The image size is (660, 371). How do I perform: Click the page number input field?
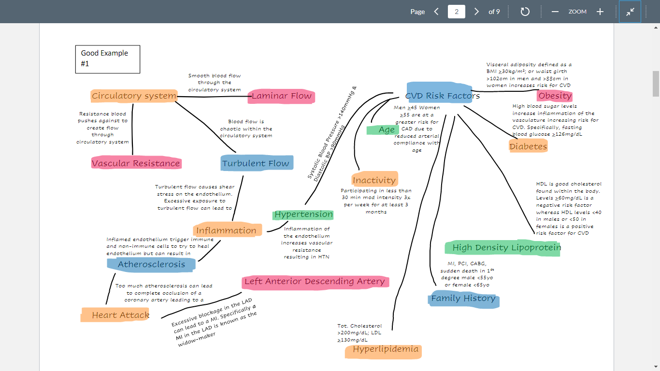456,12
